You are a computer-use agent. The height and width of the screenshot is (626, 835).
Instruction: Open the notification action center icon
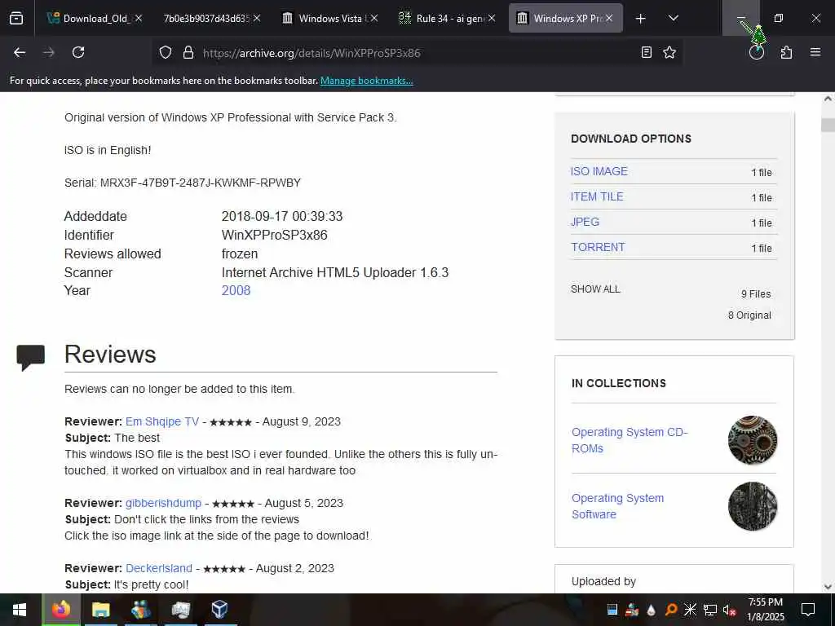(808, 610)
